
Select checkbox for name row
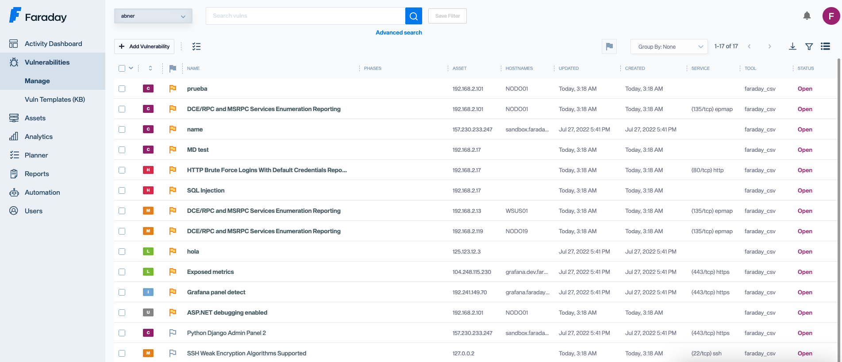point(122,129)
